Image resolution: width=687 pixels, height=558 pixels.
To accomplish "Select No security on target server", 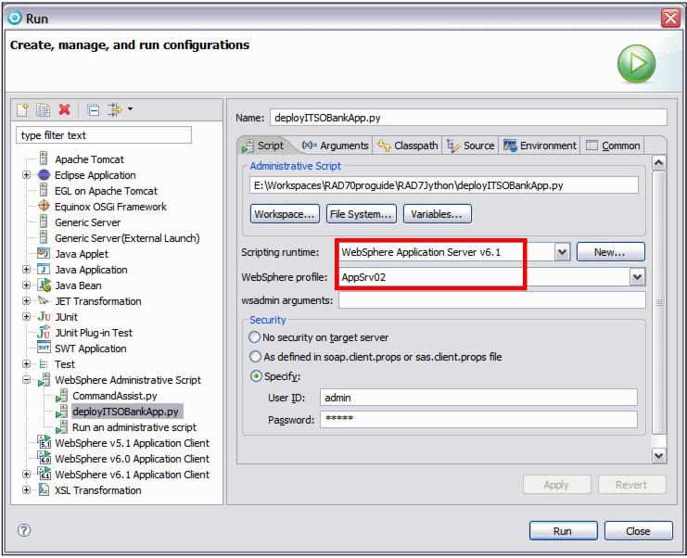I will coord(255,337).
